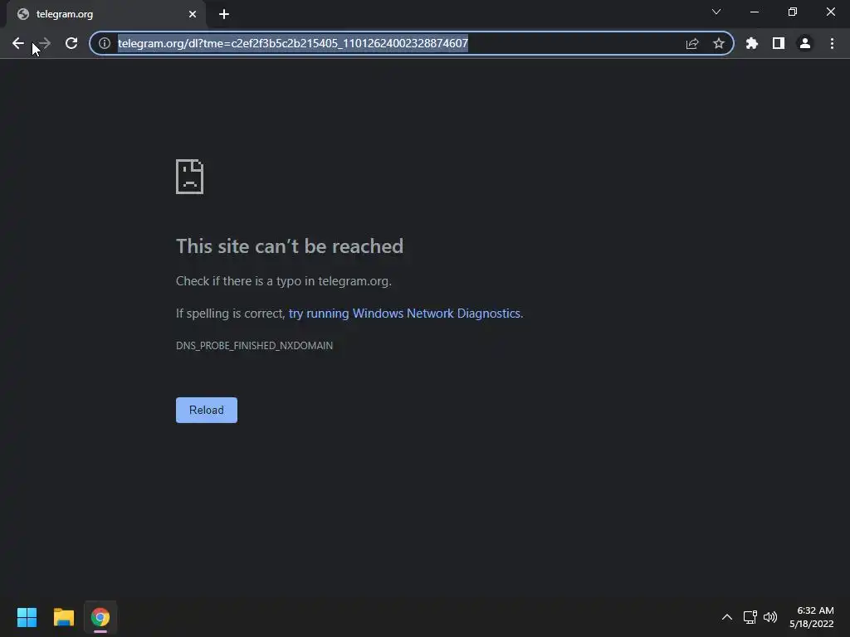850x637 pixels.
Task: Open the Windows Start menu
Action: click(27, 617)
